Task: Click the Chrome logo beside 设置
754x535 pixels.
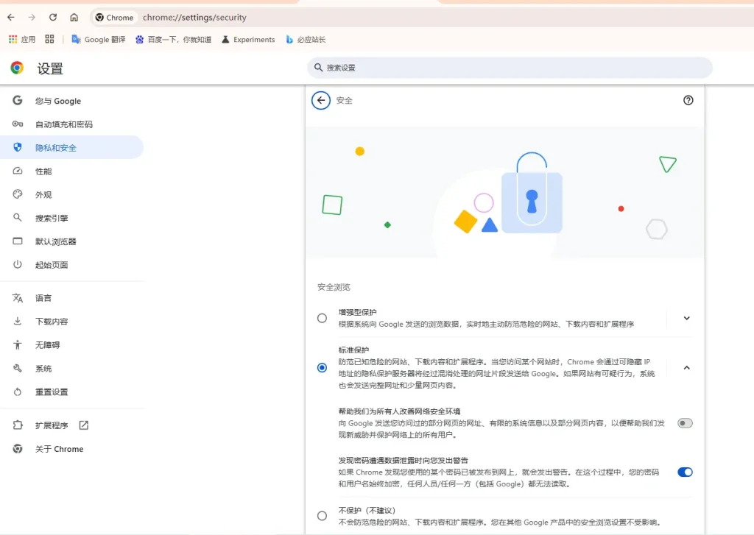Action: 18,68
